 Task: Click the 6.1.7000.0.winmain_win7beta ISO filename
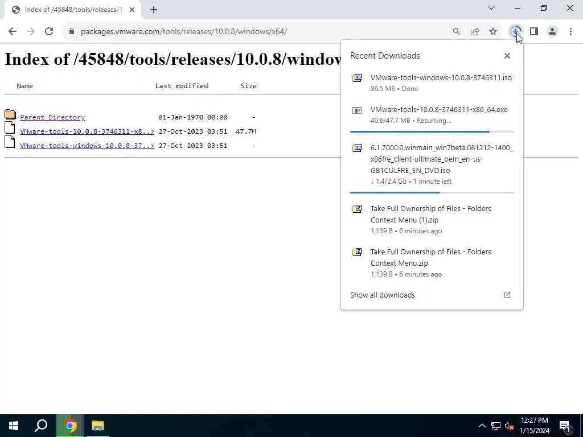tap(442, 159)
